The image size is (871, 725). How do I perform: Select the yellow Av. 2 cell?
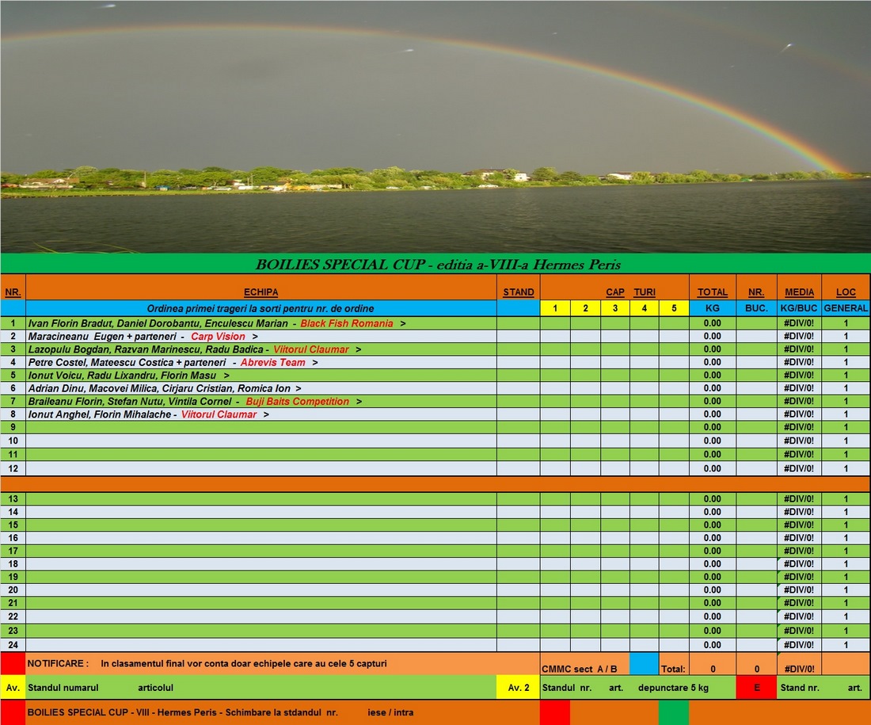(518, 688)
